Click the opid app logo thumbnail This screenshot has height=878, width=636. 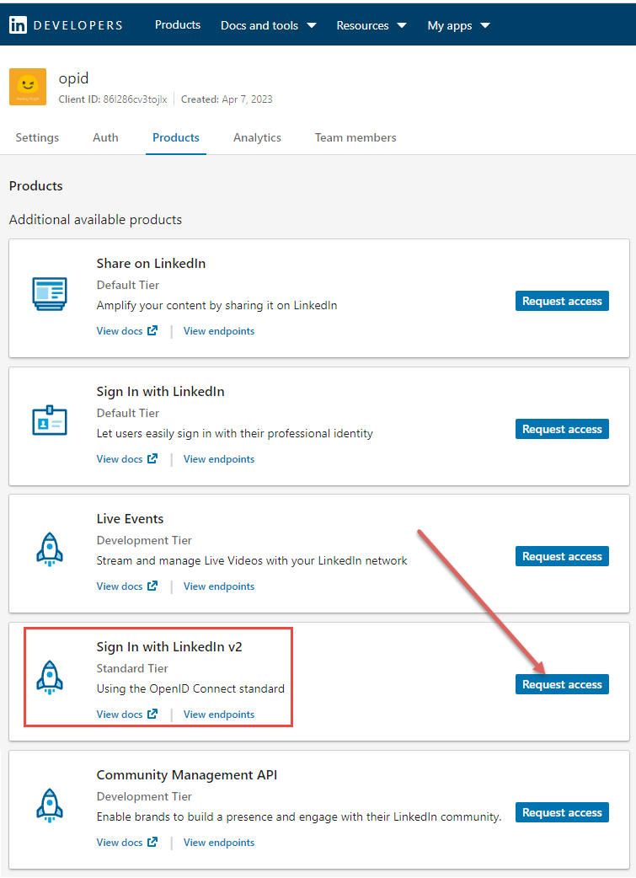tap(28, 87)
